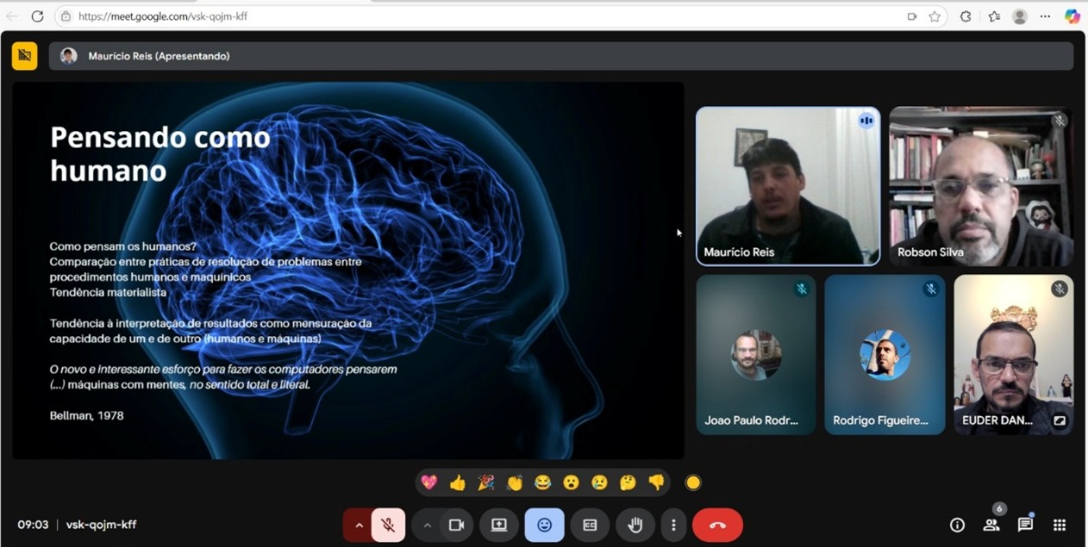Leave the call with the red hang-up button
1088x547 pixels.
click(717, 525)
